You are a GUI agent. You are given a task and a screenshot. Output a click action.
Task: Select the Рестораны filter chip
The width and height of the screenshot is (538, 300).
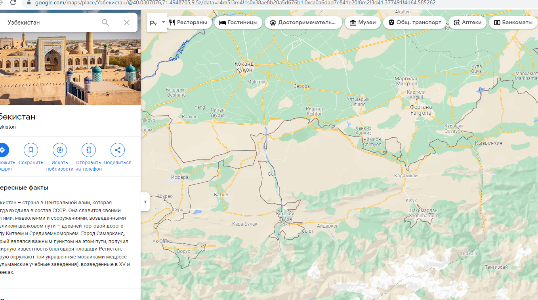[x=188, y=23]
